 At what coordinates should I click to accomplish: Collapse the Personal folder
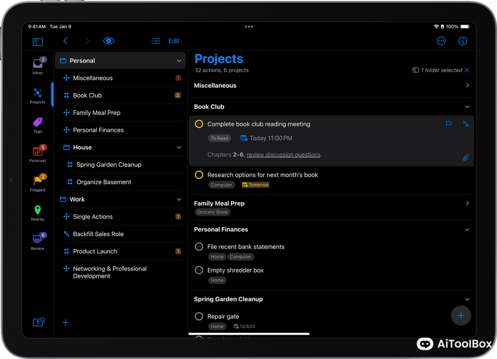coord(179,60)
